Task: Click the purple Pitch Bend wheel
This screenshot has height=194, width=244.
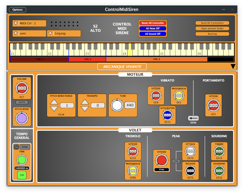Action: 22,118
